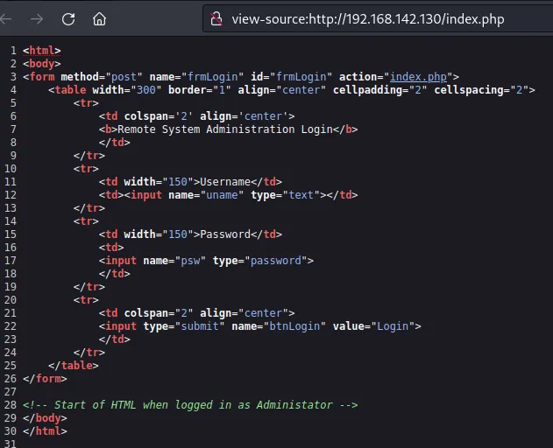This screenshot has width=553, height=448.
Task: Click the table width "300" value
Action: point(146,90)
